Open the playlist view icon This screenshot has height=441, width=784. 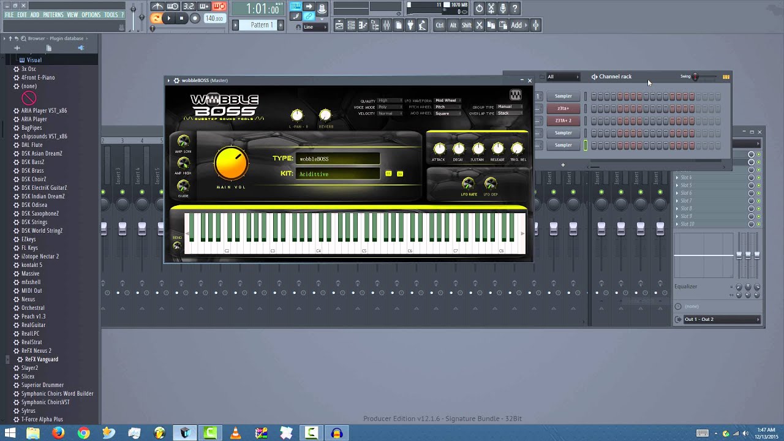pyautogui.click(x=339, y=25)
